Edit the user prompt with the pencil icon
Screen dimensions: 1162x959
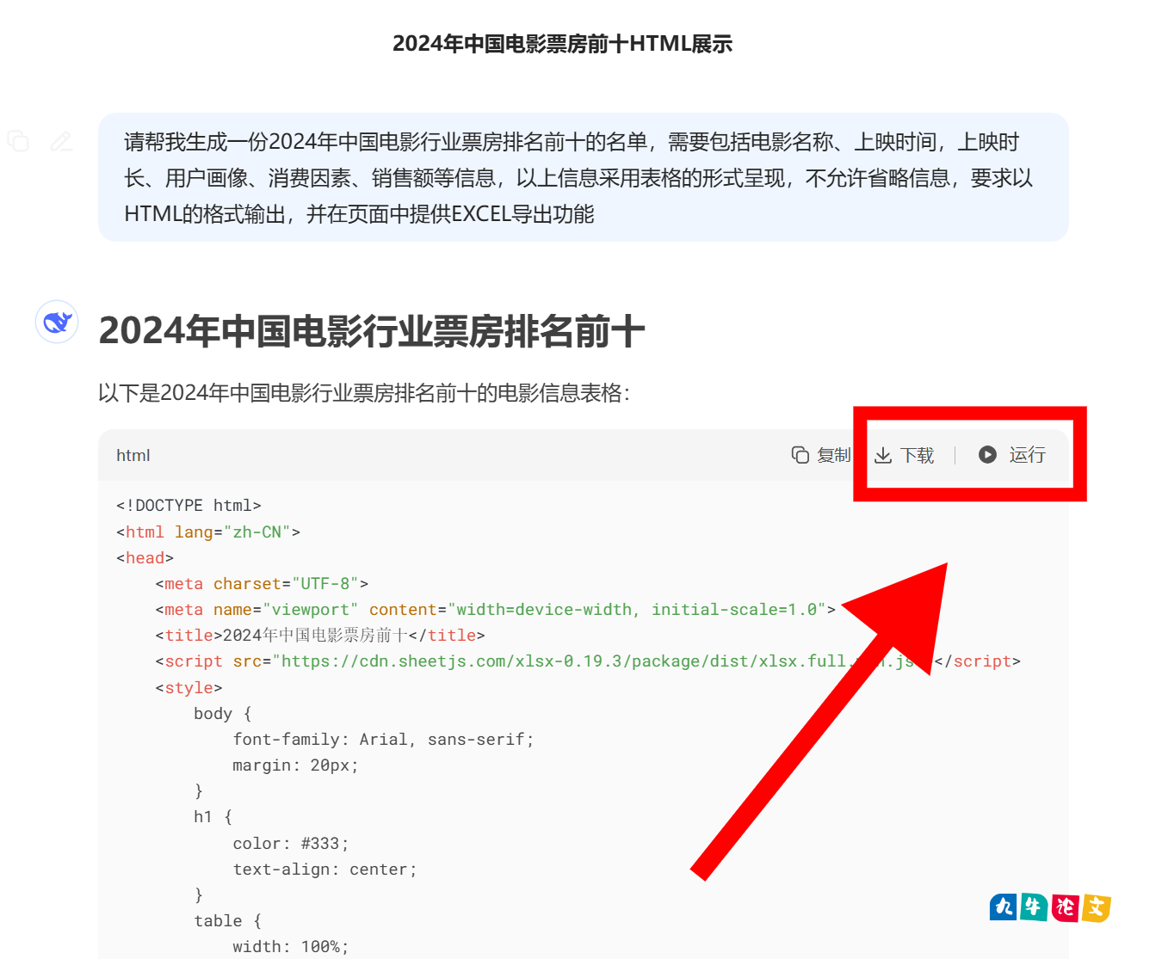click(61, 141)
